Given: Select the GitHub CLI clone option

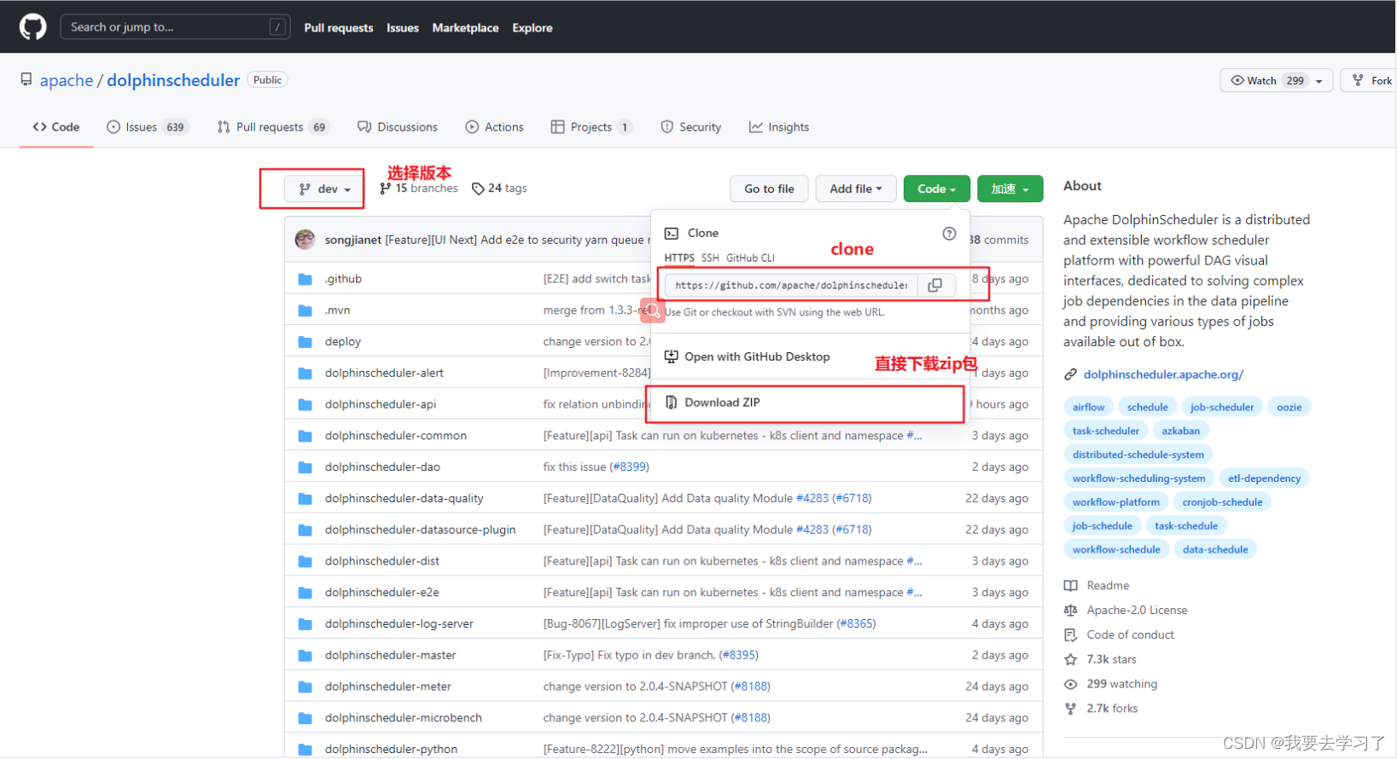Looking at the screenshot, I should (750, 258).
